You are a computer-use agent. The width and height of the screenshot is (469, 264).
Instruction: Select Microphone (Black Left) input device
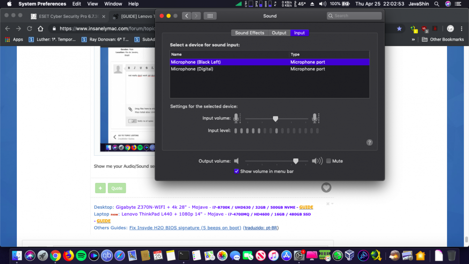click(x=270, y=62)
